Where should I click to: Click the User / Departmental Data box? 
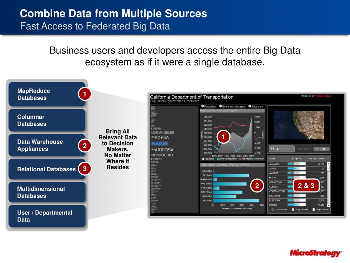[x=47, y=216]
